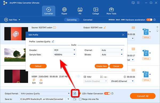Toggle Hardware acceleration switch
The height and width of the screenshot is (103, 160).
149,20
